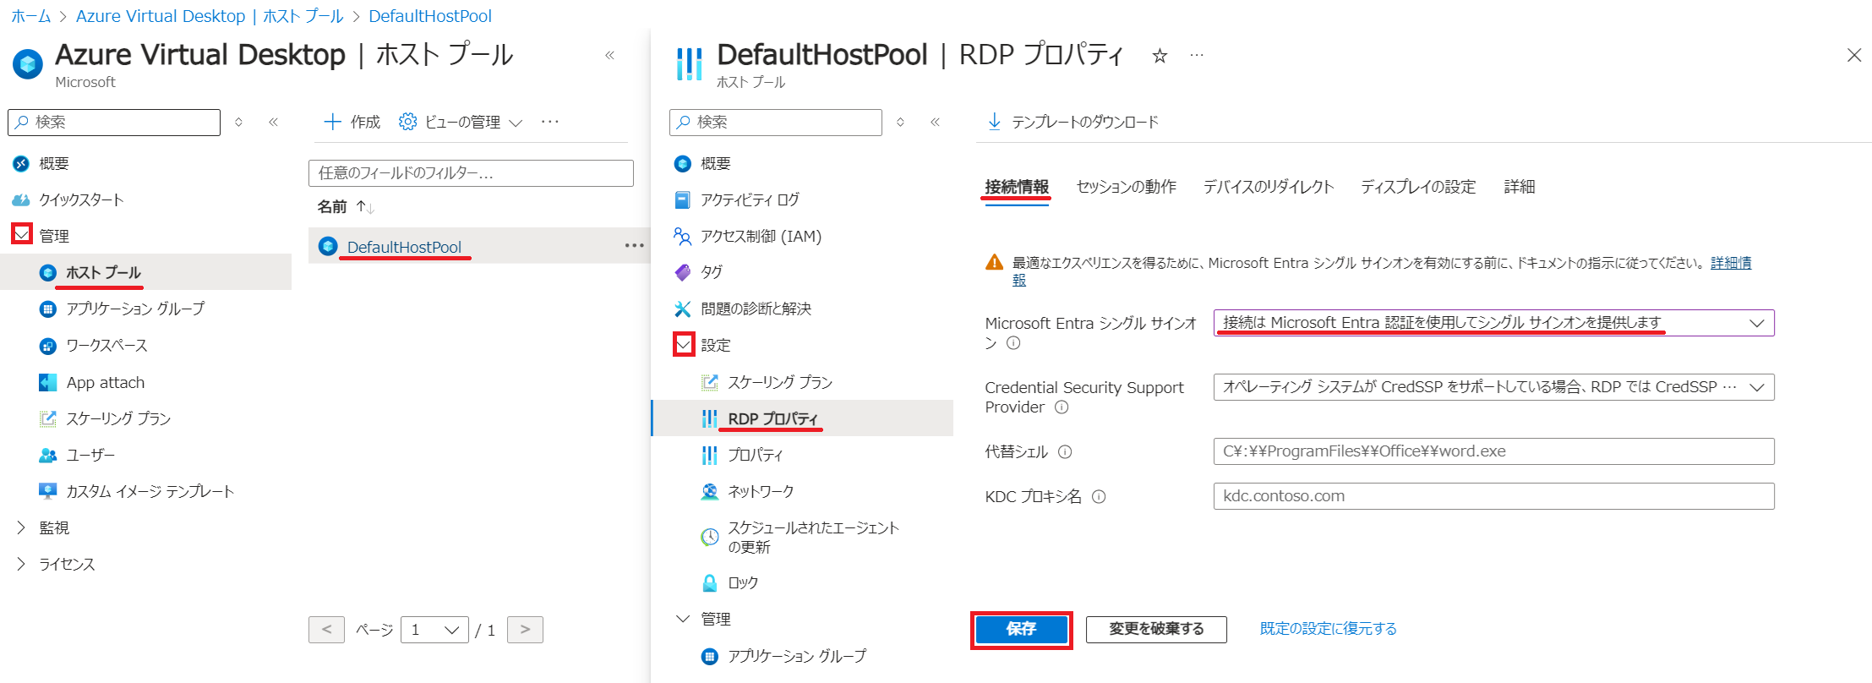
Task: Open 概要 in the left Azure Virtual Desktop menu
Action: tap(54, 164)
